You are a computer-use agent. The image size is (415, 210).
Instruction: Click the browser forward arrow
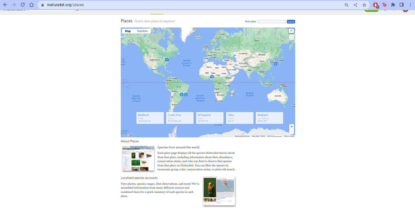point(14,5)
